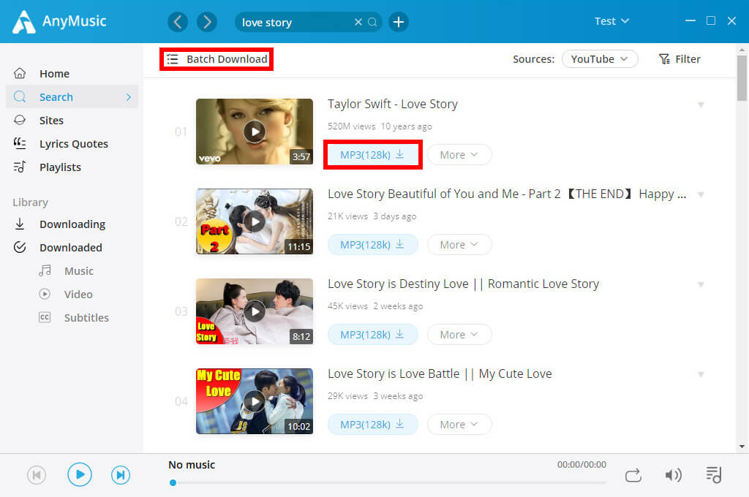Viewport: 749px width, 497px height.
Task: Download Love Story Beautiful of You MP3(128k)
Action: coord(372,244)
